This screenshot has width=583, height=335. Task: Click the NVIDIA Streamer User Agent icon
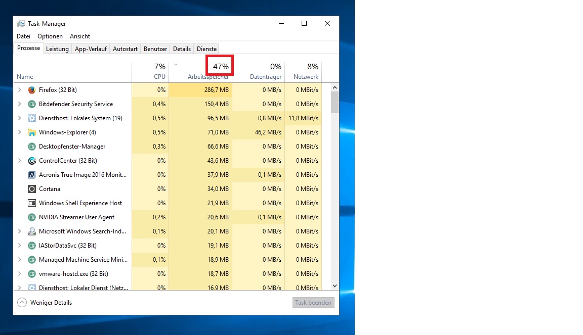(32, 217)
